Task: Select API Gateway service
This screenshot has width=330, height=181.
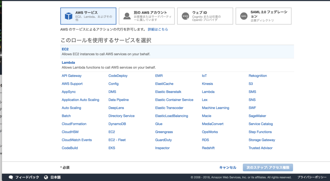Action: [x=72, y=76]
